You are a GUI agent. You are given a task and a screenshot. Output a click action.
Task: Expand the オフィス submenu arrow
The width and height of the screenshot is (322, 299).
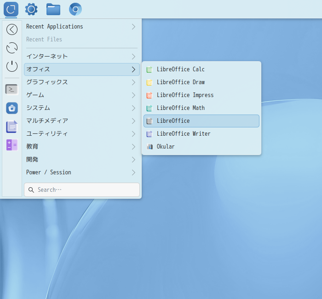[x=133, y=69]
